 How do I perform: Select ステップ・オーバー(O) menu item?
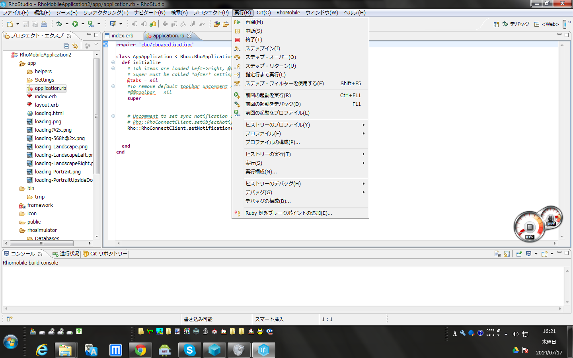click(300, 57)
